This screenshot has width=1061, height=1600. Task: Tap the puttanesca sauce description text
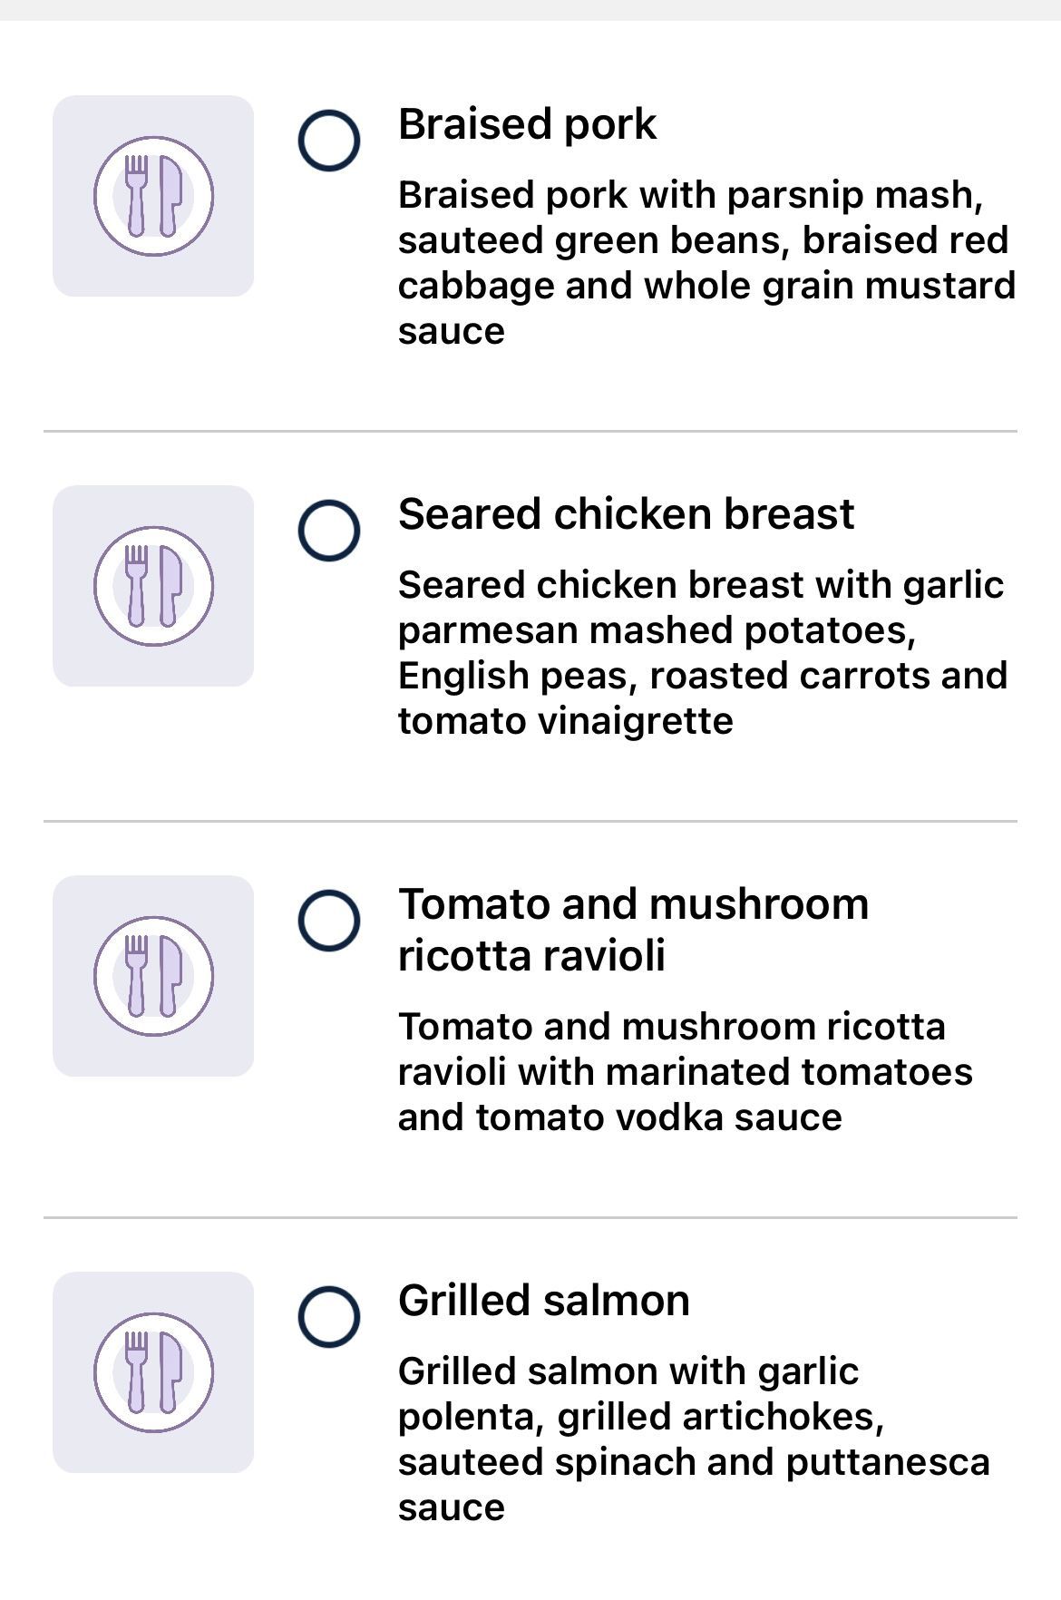point(694,1439)
